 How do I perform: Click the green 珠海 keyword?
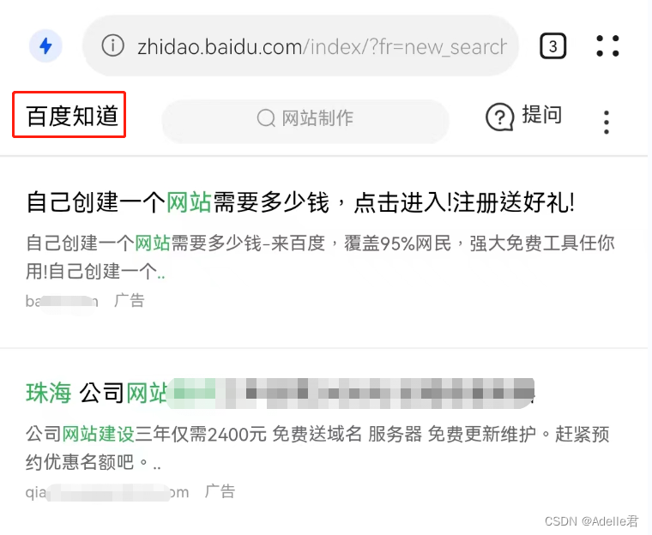click(49, 393)
